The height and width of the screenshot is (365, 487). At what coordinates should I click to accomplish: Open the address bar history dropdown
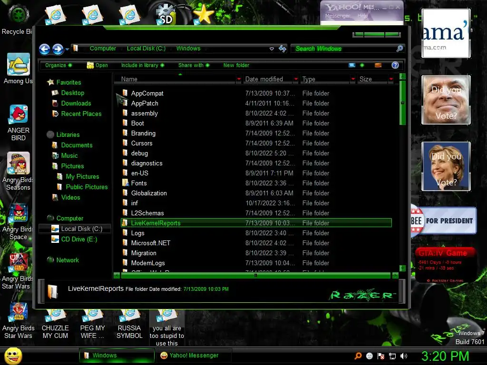pos(272,49)
